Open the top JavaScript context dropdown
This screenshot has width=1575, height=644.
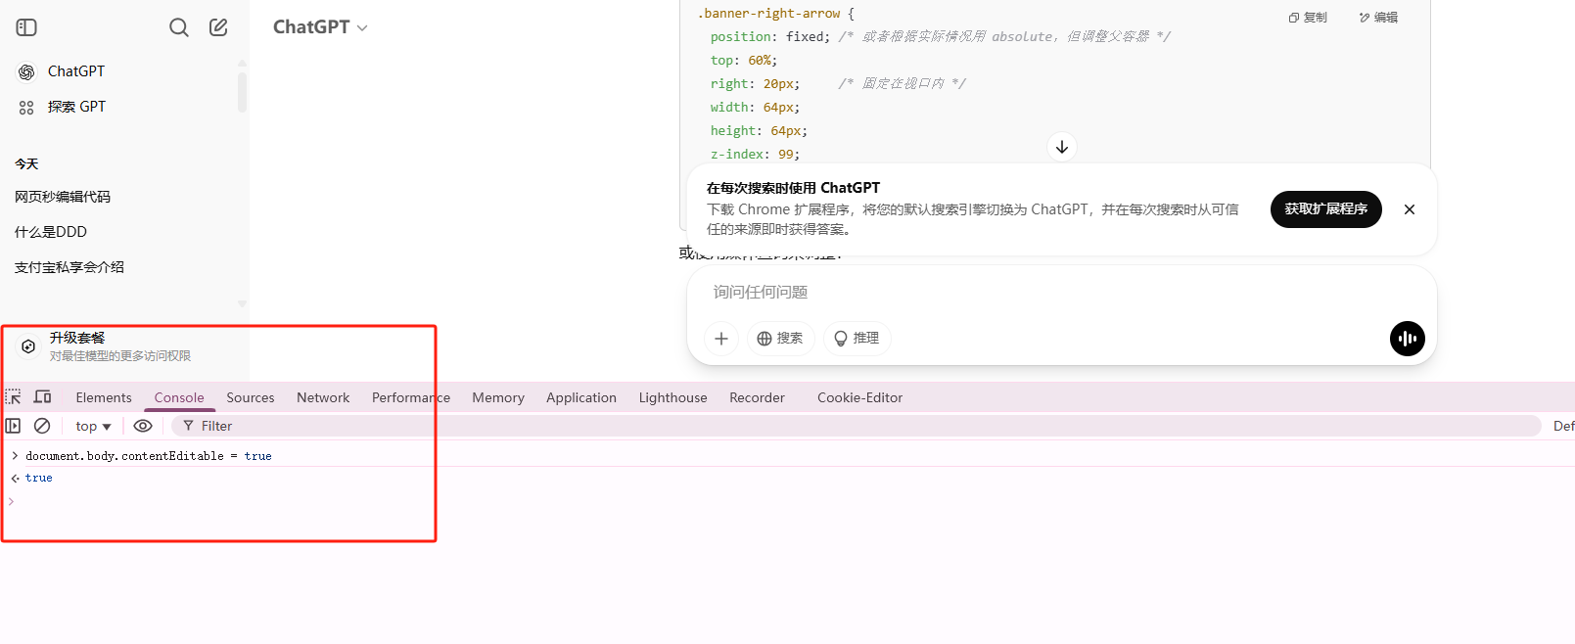pos(93,426)
